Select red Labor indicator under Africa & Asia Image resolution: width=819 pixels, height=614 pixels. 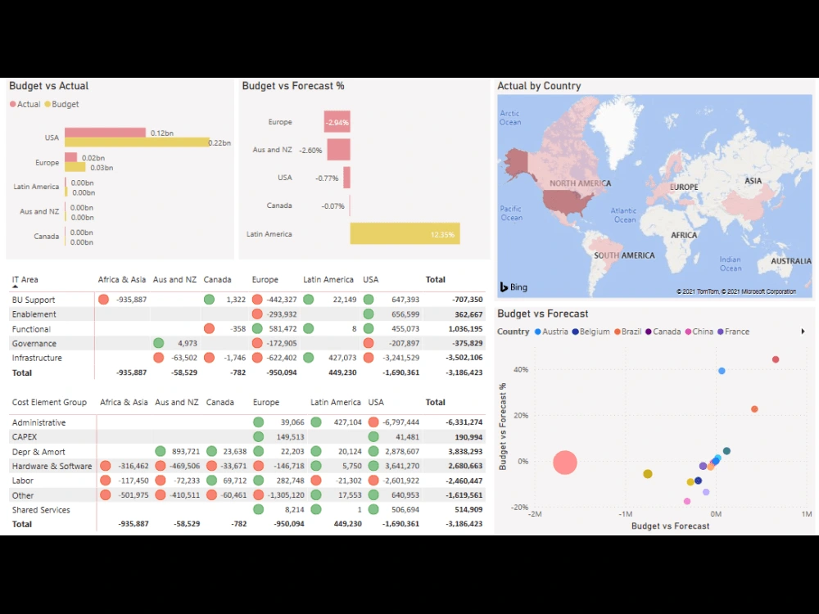click(x=103, y=481)
